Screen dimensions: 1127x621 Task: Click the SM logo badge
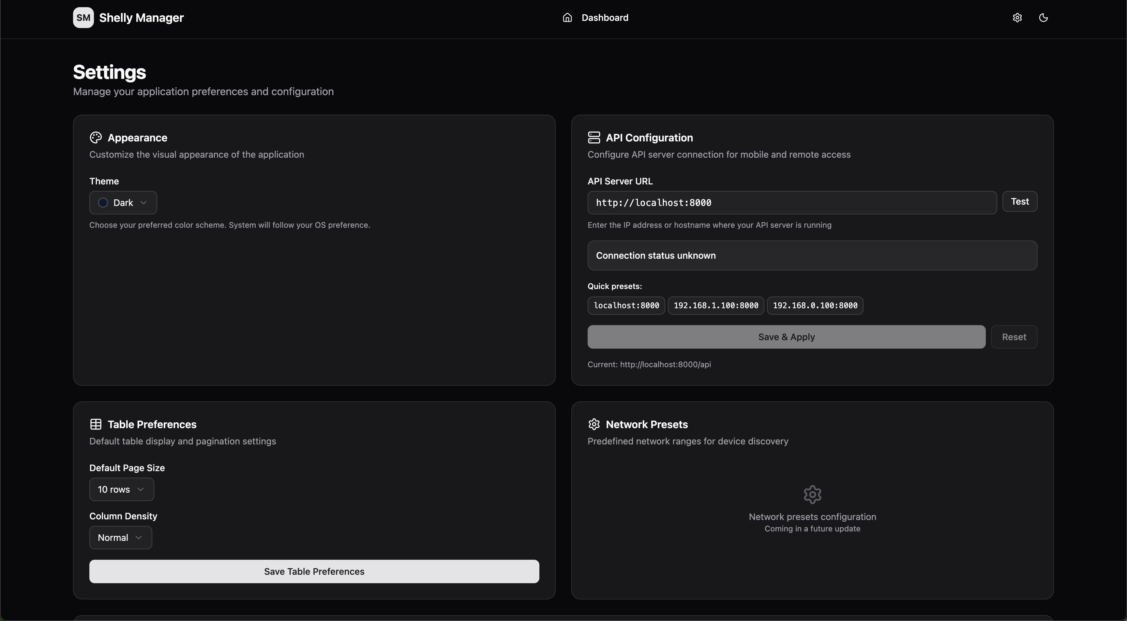pyautogui.click(x=83, y=18)
